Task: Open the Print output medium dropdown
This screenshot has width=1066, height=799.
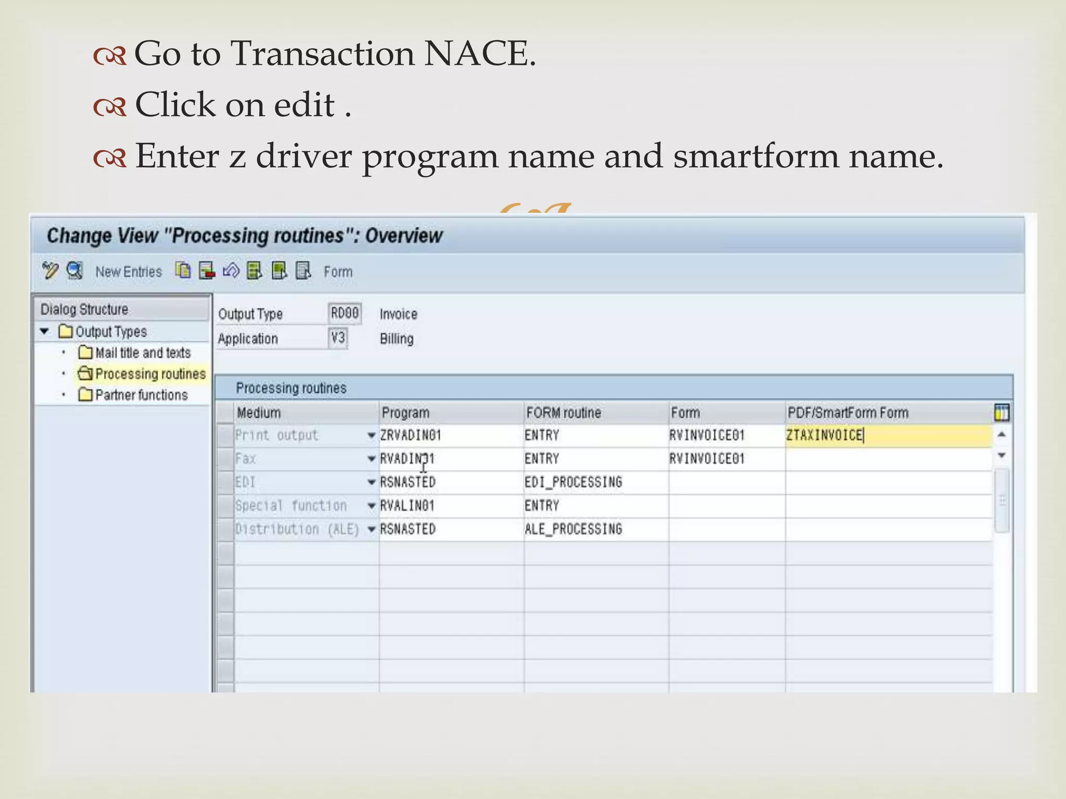Action: [371, 435]
